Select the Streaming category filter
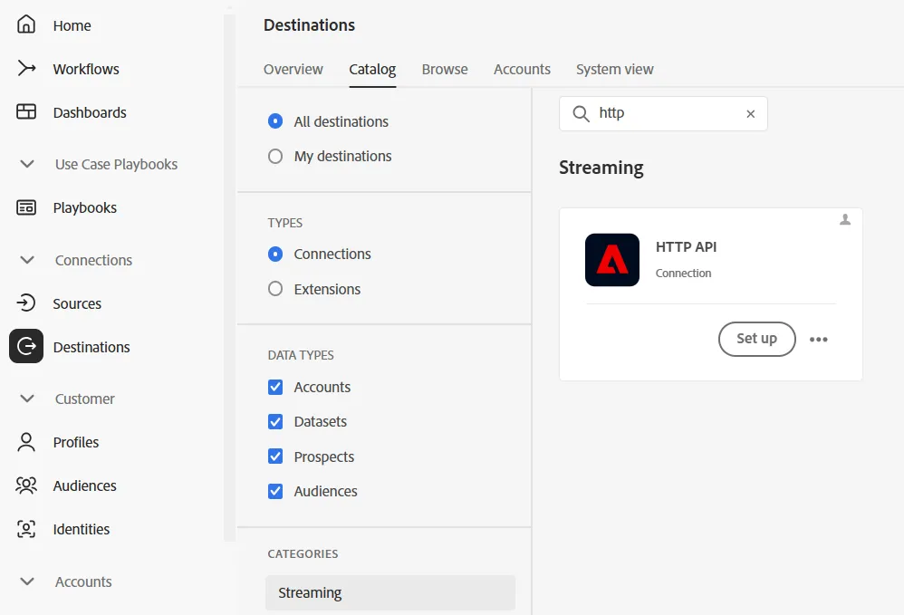This screenshot has width=904, height=615. [x=390, y=592]
